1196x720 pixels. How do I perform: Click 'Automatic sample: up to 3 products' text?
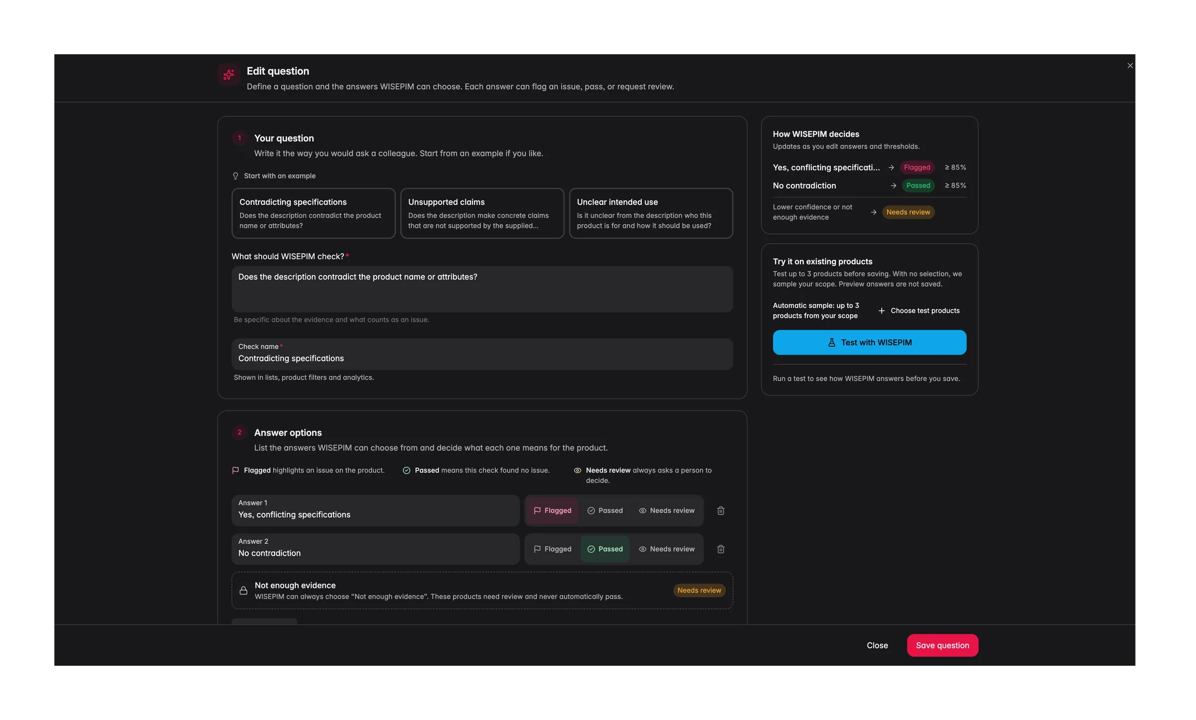[x=816, y=310]
